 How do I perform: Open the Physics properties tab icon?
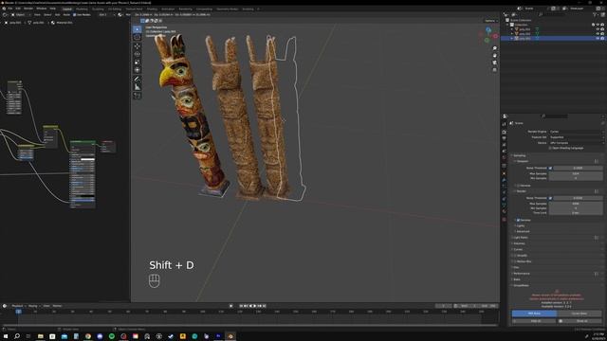(x=504, y=192)
